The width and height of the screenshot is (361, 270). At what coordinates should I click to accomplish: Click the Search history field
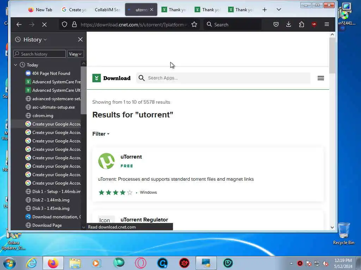(x=39, y=54)
